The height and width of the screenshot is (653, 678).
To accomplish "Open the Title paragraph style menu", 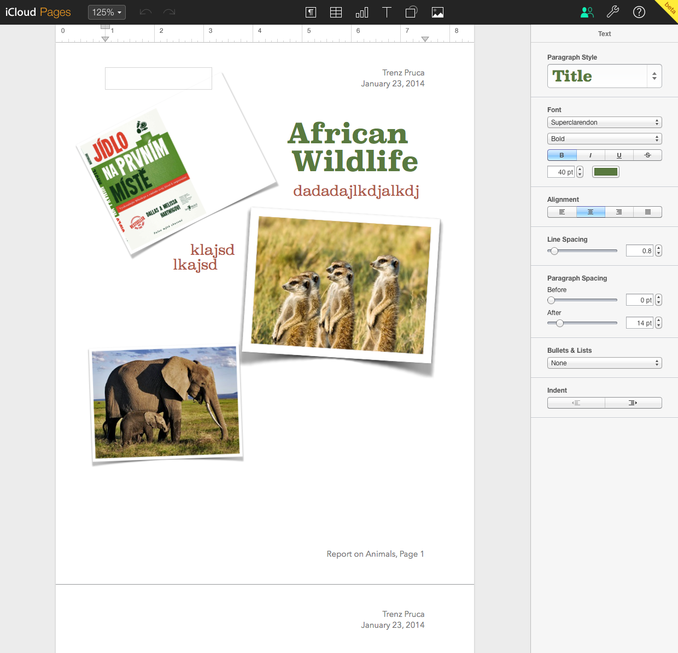I will pyautogui.click(x=604, y=76).
